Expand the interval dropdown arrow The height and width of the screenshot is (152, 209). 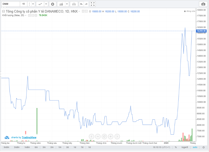[33, 4]
